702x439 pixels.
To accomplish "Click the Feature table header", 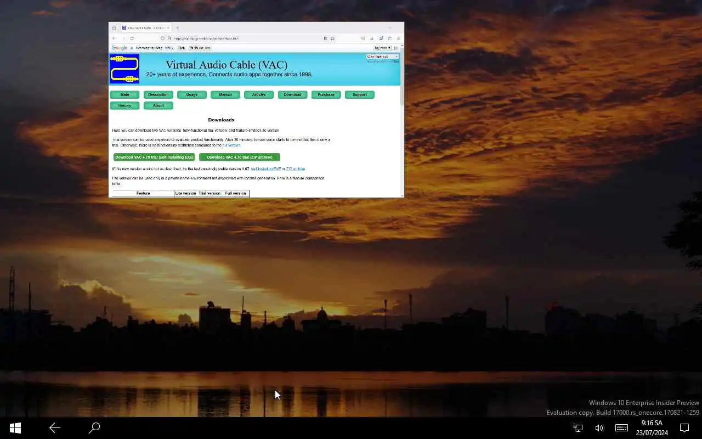I will pos(143,193).
